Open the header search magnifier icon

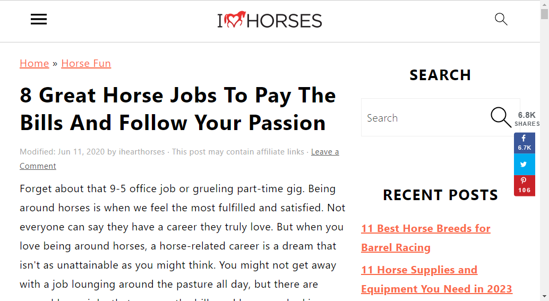point(501,19)
